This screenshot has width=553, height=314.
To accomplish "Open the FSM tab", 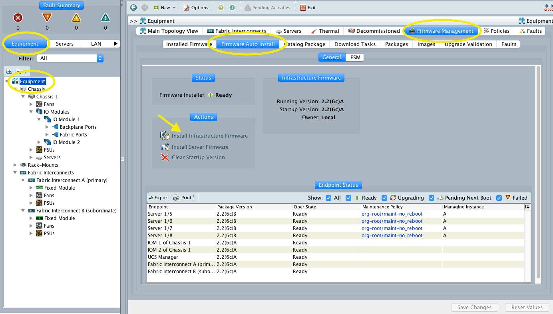I will pyautogui.click(x=355, y=57).
